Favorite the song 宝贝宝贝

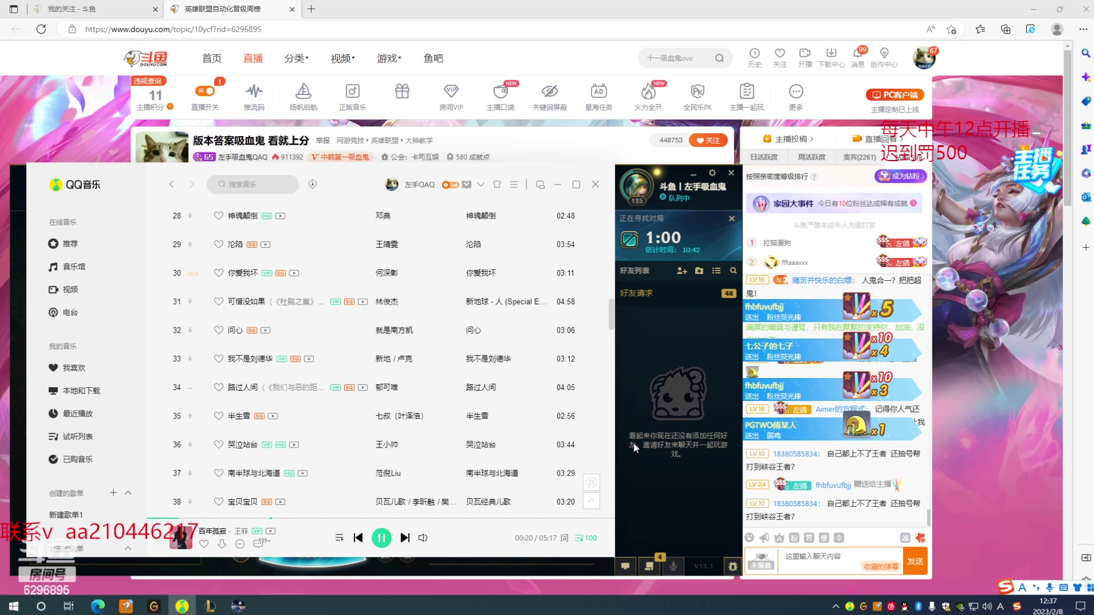(218, 502)
